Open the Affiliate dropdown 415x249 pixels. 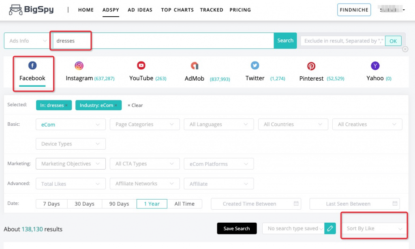tap(219, 184)
